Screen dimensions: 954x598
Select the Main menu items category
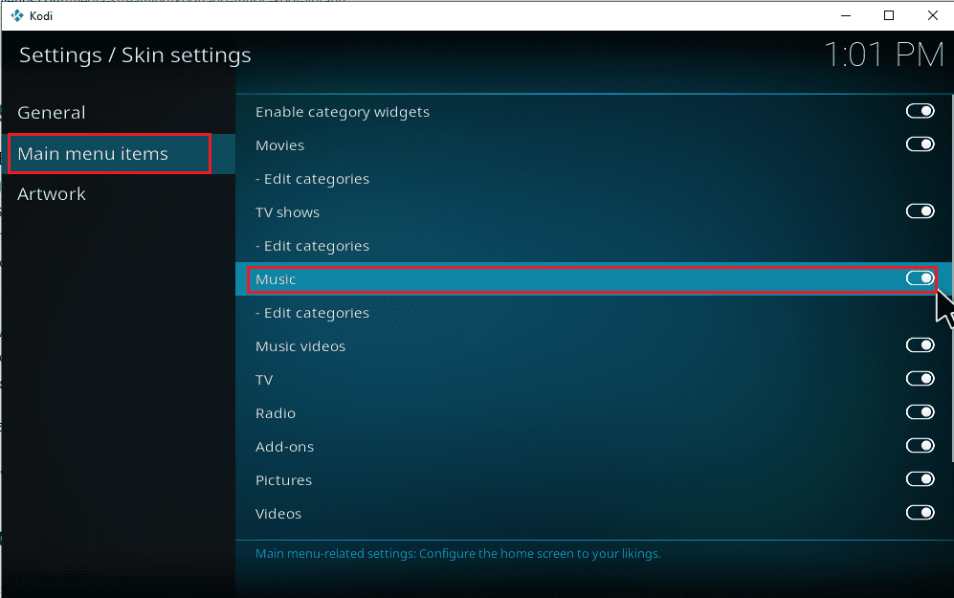tap(119, 154)
